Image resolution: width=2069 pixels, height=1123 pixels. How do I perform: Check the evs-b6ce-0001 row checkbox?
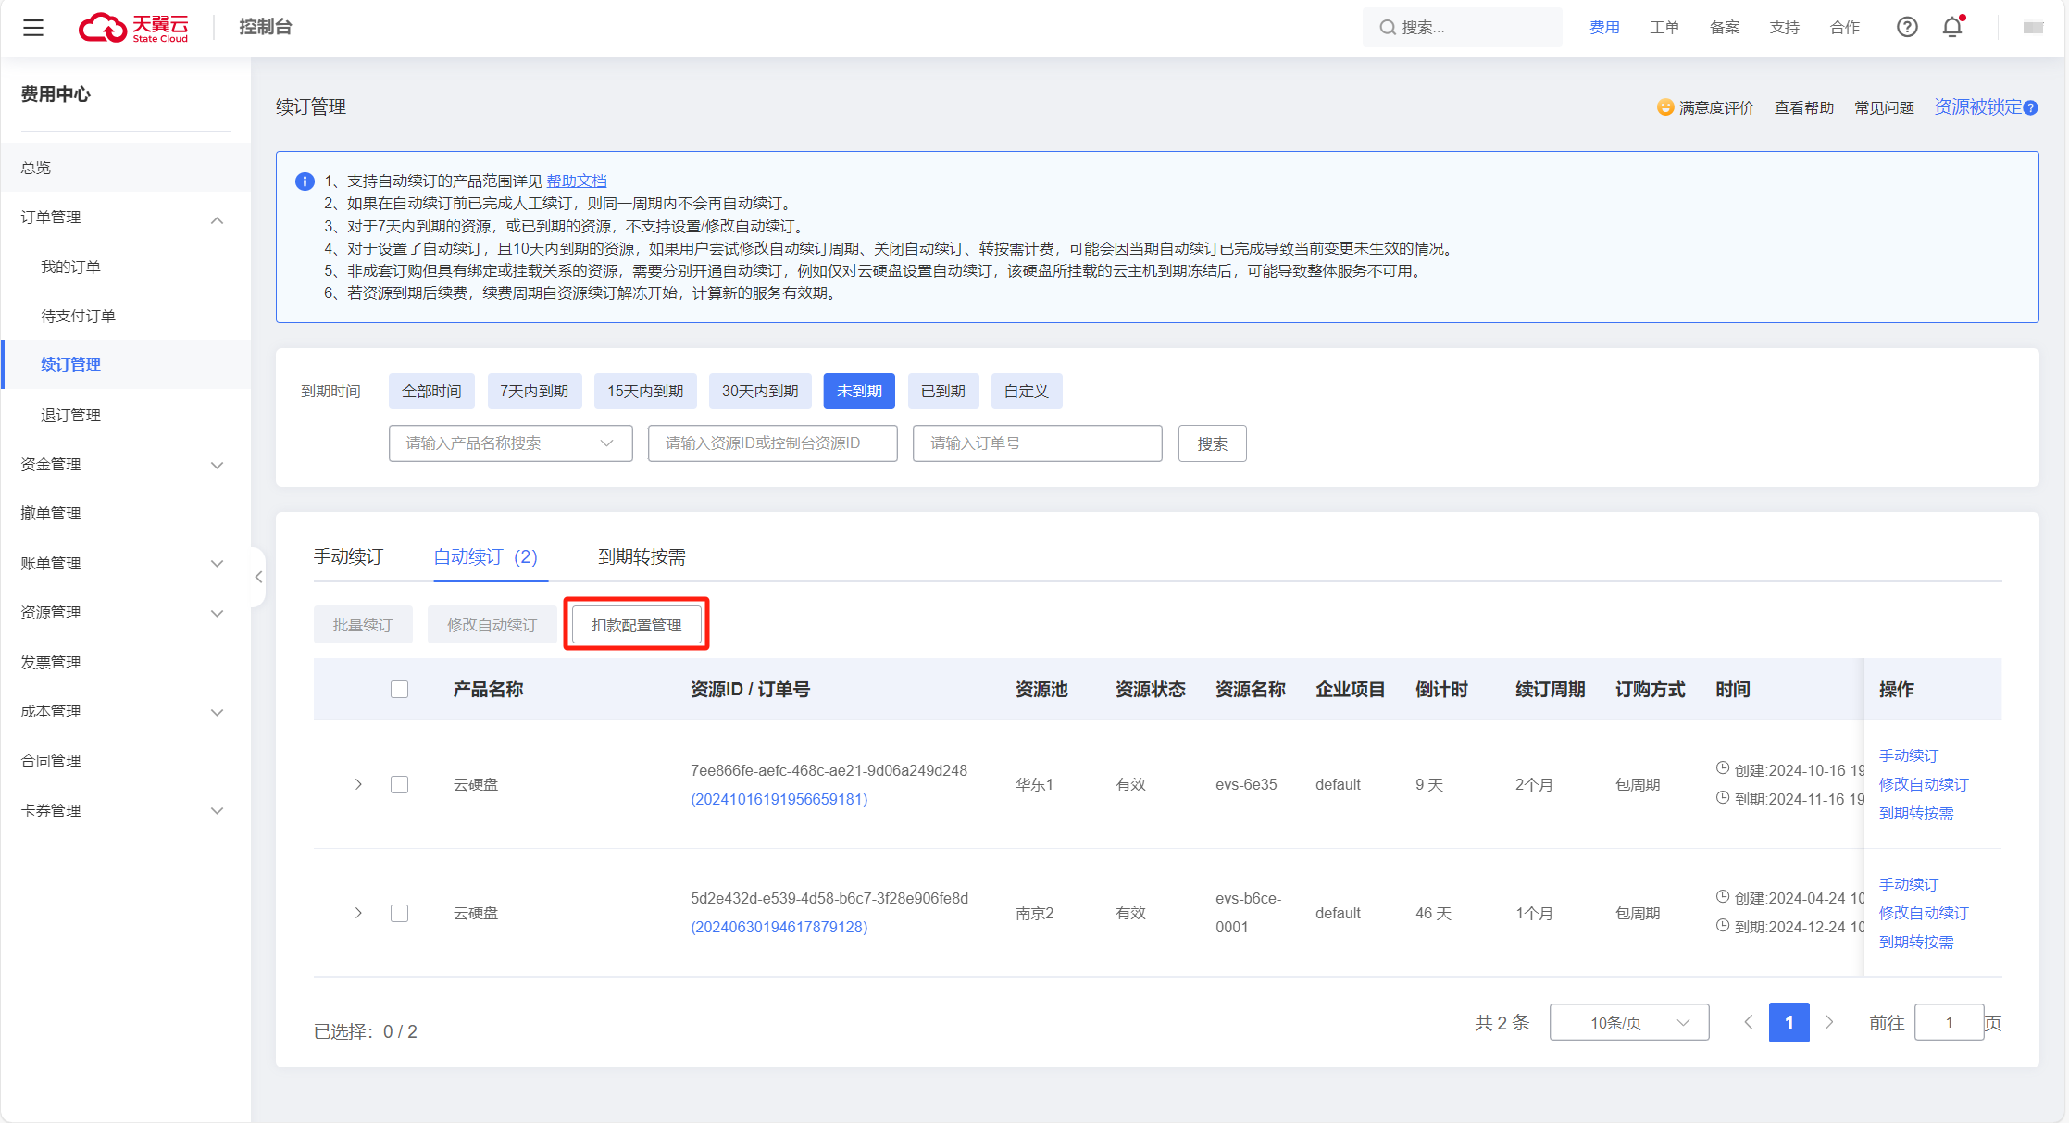399,913
